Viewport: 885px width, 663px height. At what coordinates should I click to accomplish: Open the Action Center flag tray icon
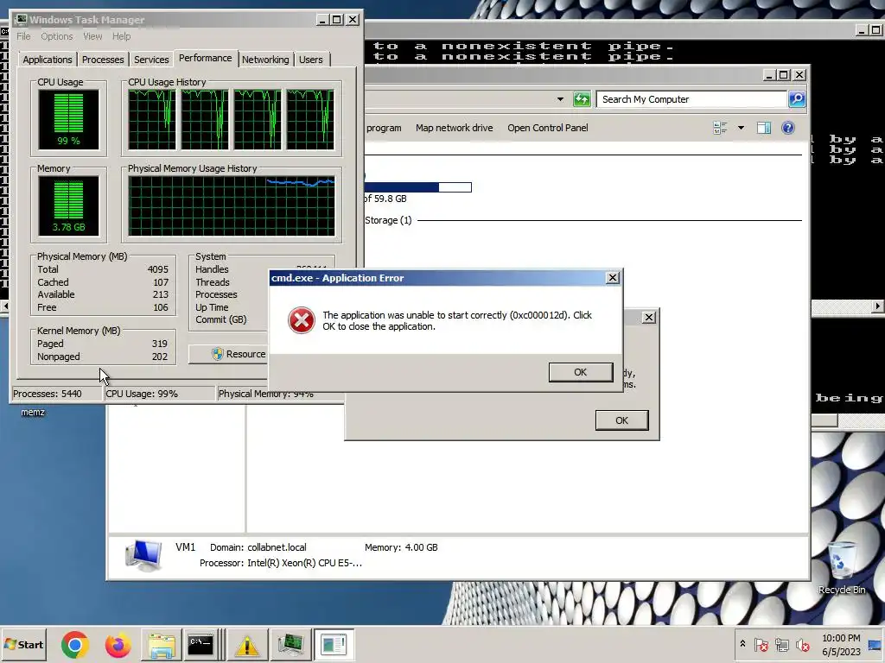761,644
